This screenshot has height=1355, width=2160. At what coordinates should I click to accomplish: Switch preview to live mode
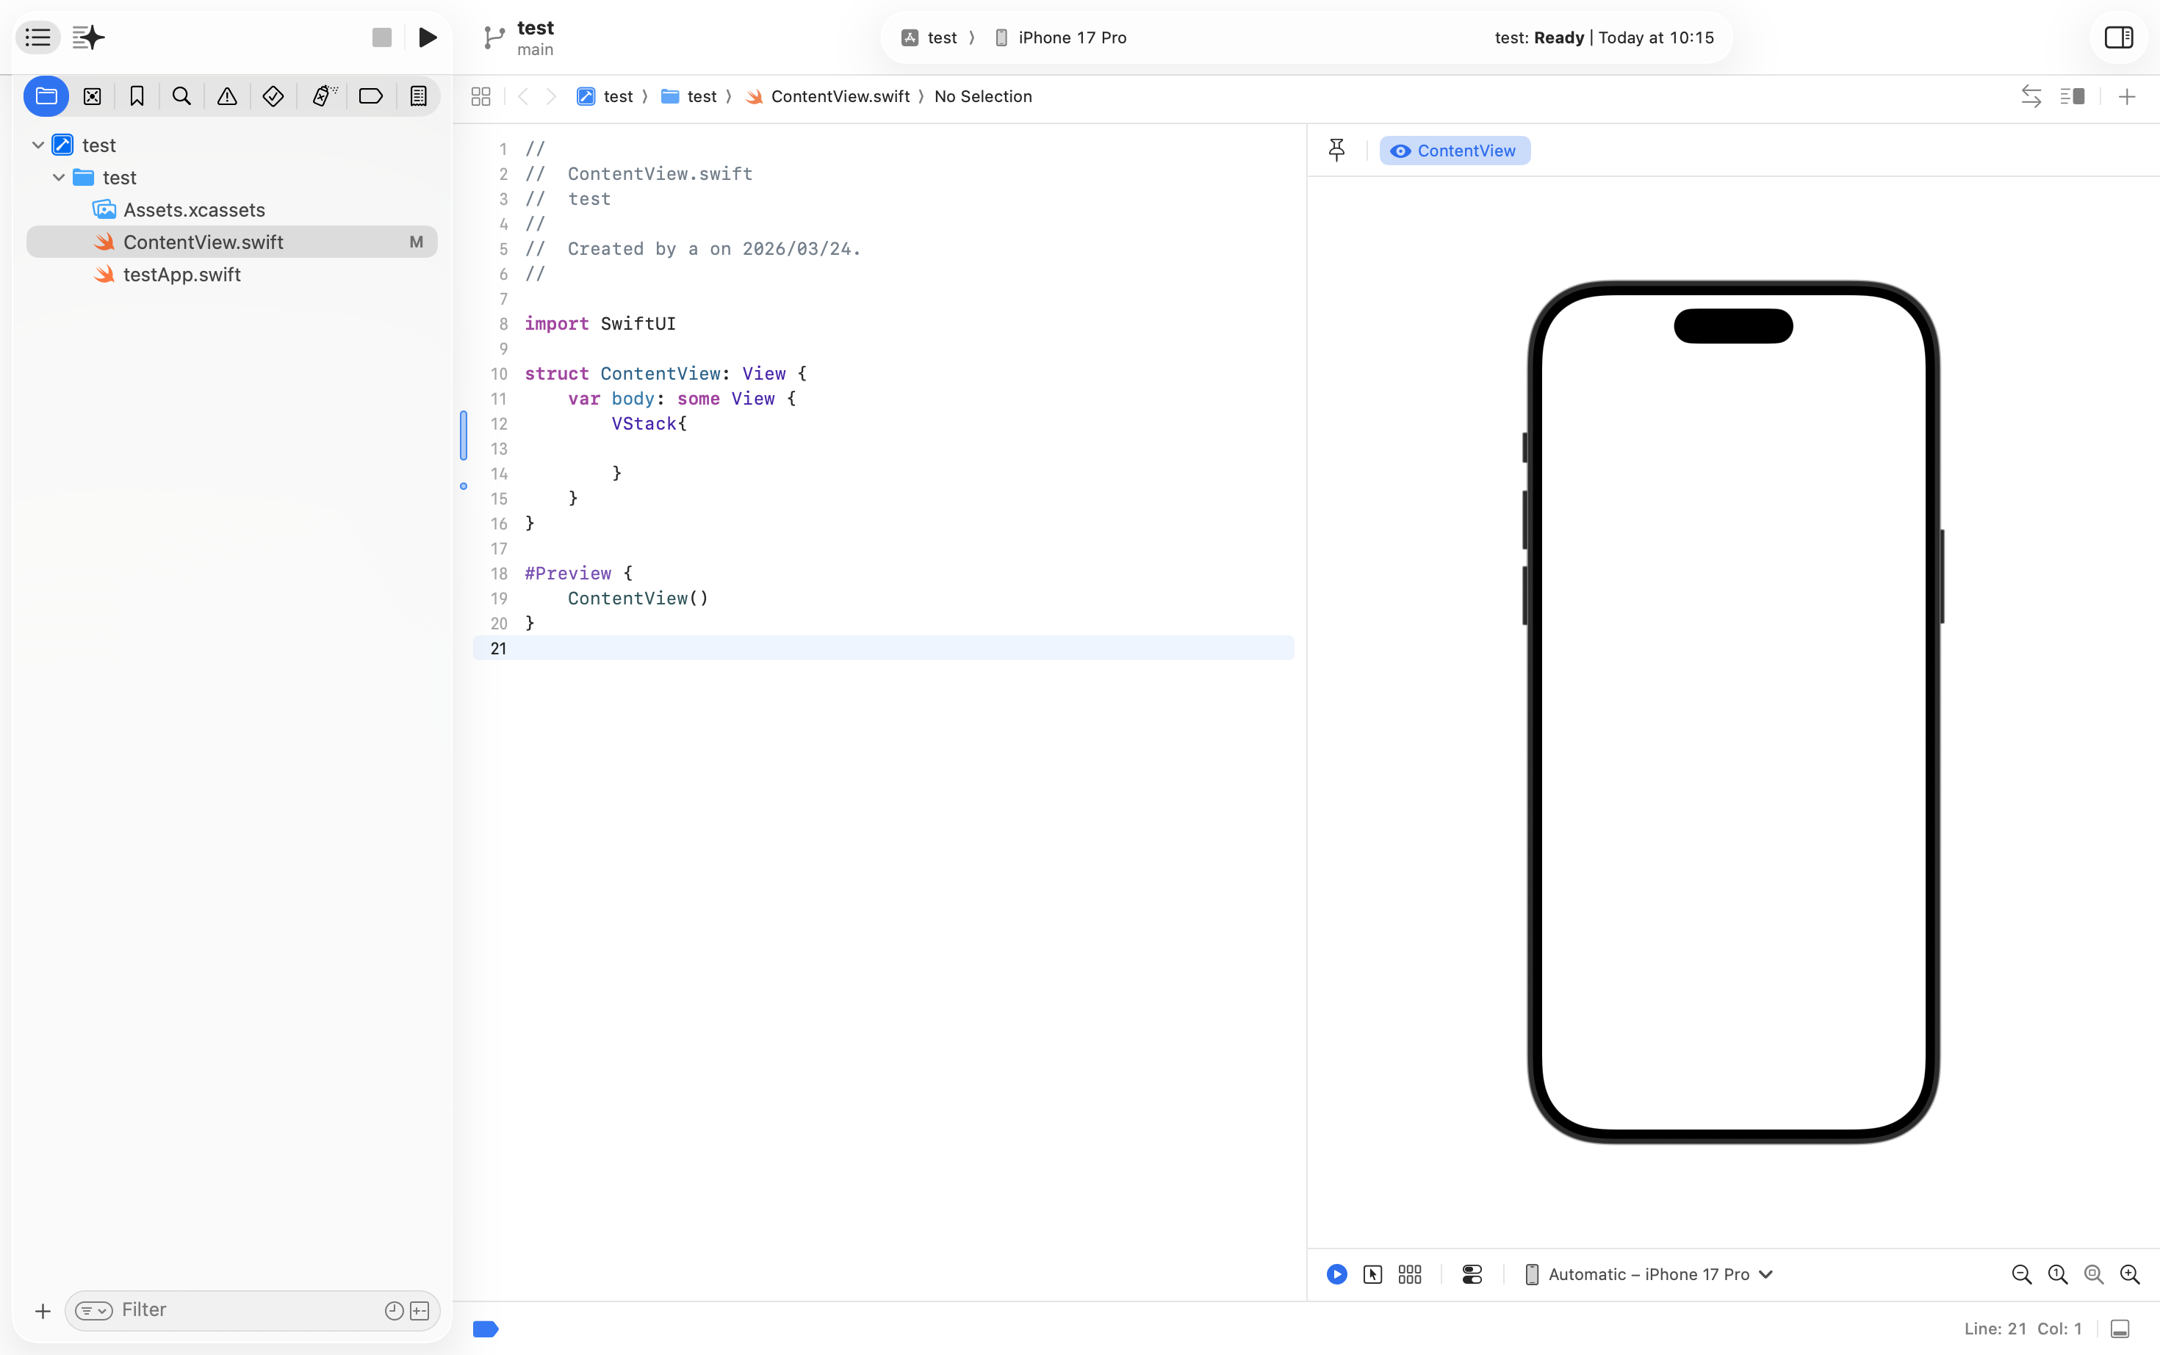pyautogui.click(x=1336, y=1273)
